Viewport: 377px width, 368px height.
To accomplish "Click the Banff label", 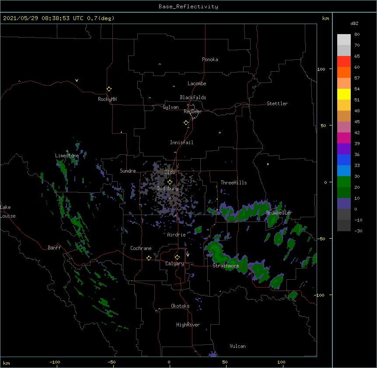I will click(54, 248).
